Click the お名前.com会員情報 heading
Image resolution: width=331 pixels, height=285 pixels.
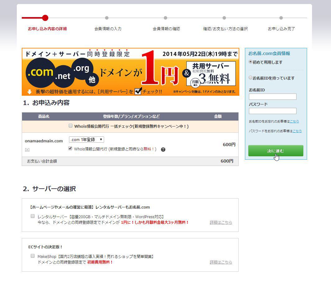[x=269, y=53]
